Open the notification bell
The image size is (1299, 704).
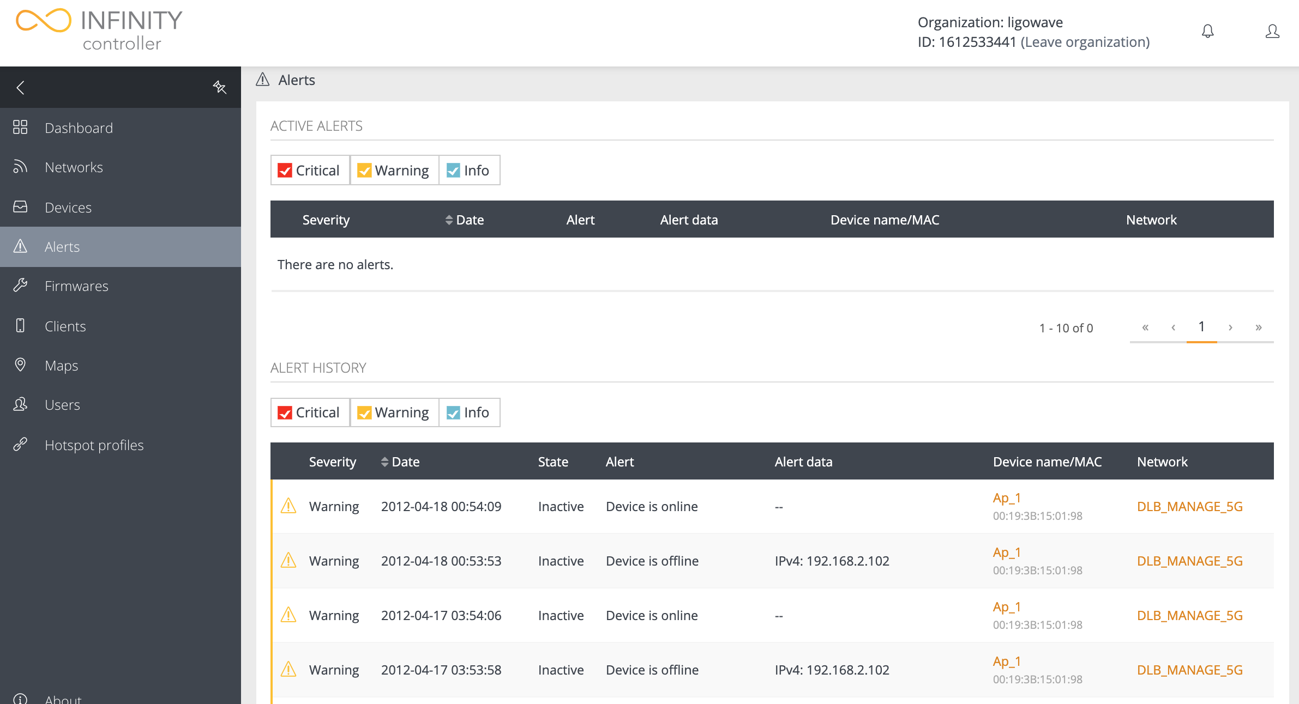1207,31
